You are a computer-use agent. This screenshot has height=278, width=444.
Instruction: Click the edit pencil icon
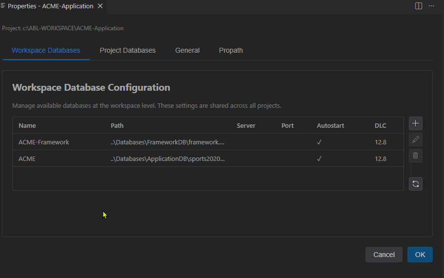(x=415, y=139)
